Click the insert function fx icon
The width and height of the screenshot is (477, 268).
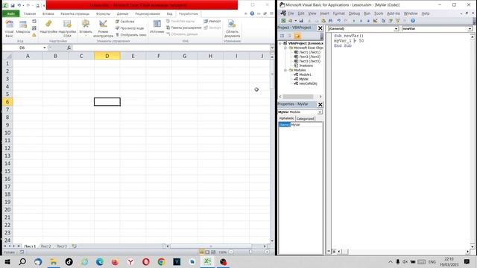tap(69, 48)
